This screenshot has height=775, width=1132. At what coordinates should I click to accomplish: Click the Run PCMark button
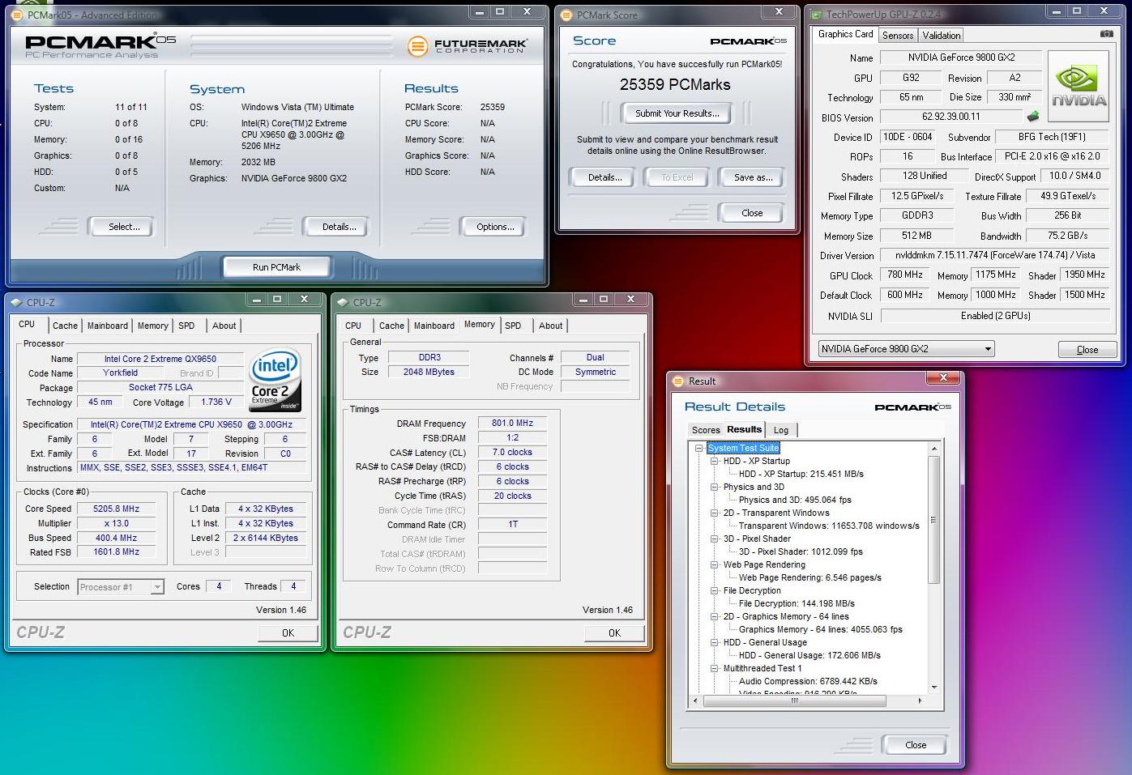point(276,266)
